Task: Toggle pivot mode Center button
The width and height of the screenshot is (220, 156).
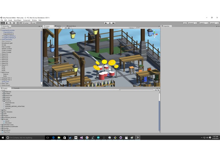Action: [x=26, y=23]
